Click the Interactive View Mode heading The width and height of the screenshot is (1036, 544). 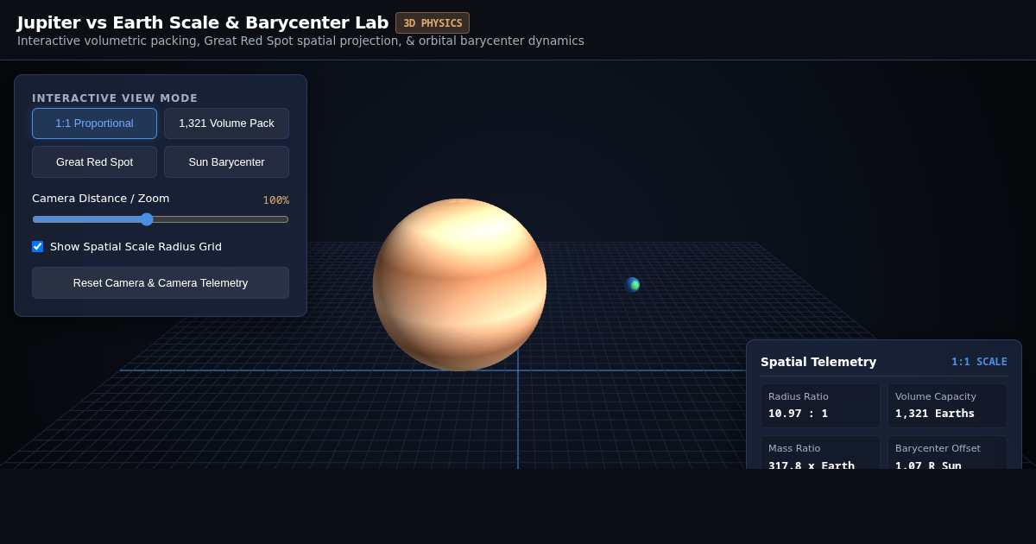(115, 98)
